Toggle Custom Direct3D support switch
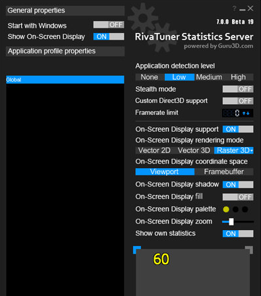Viewport: 261px width, 296px height. (238, 101)
